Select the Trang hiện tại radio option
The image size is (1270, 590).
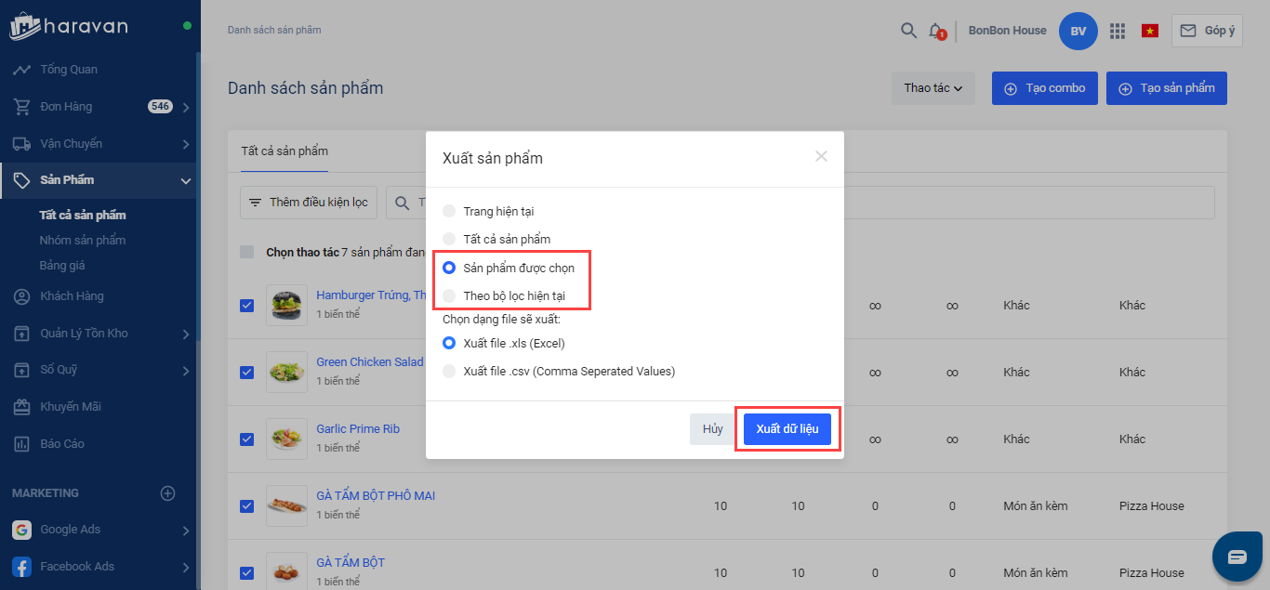coord(449,212)
